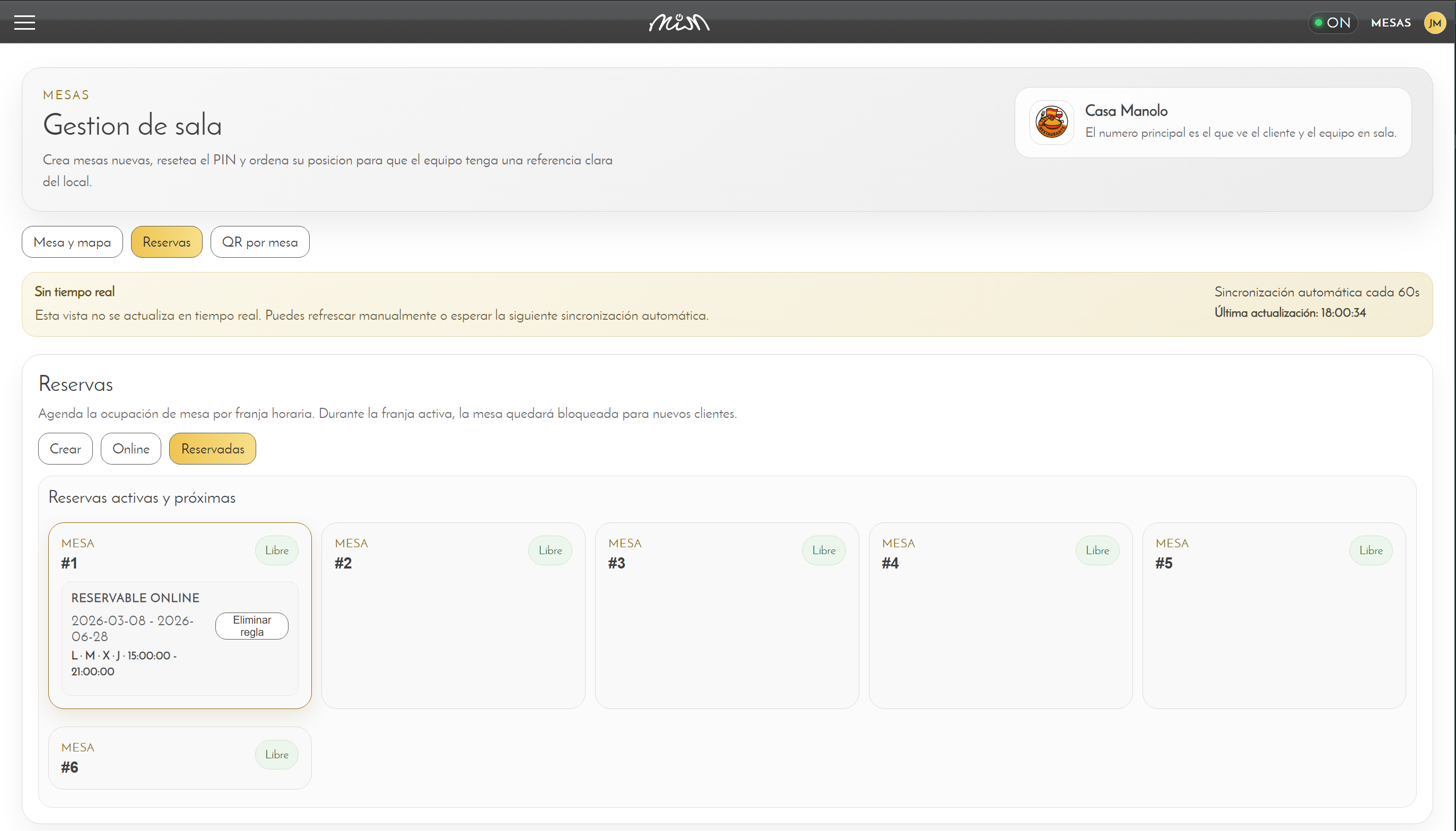
Task: Select the Reservas tab
Action: coord(167,242)
